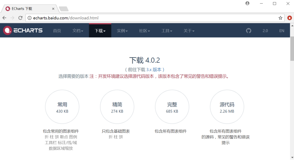Image resolution: width=294 pixels, height=160 pixels.
Task: Click the 下载 4.0.2 heading
Action: pos(145,60)
